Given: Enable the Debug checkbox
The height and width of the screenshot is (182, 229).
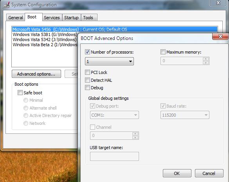Looking at the screenshot, I should (x=87, y=88).
